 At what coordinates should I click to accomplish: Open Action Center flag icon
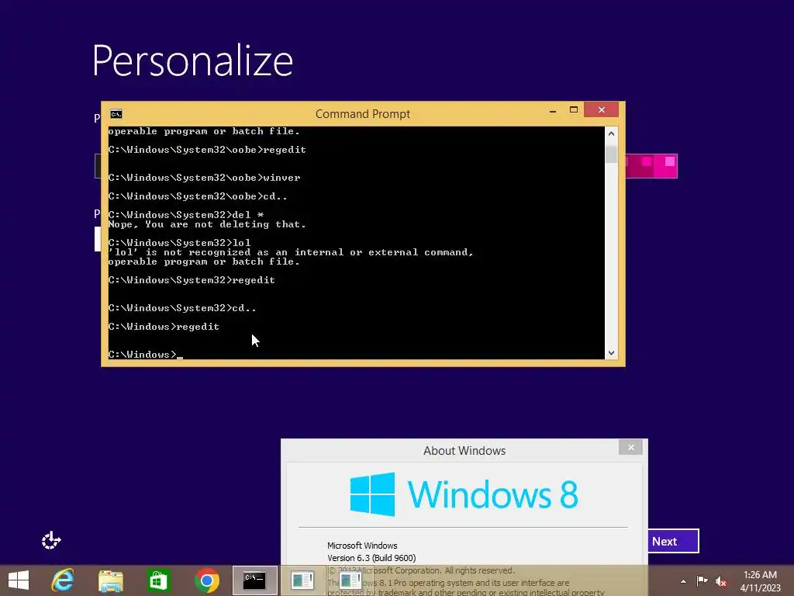click(702, 581)
